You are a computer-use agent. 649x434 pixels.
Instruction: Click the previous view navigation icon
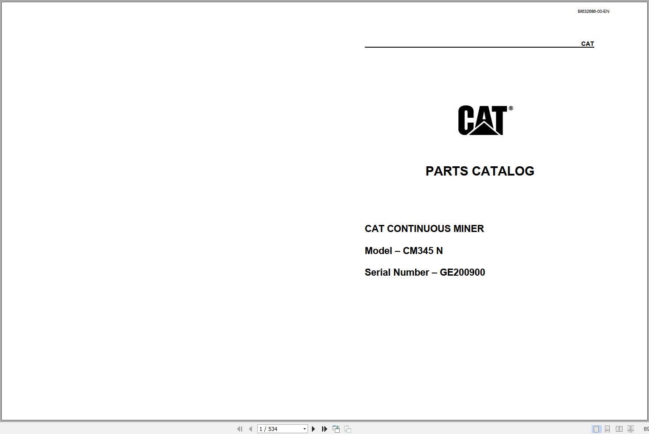[x=336, y=429]
